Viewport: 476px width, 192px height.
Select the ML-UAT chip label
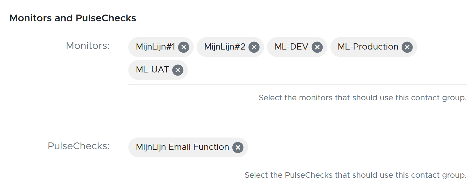coord(152,70)
